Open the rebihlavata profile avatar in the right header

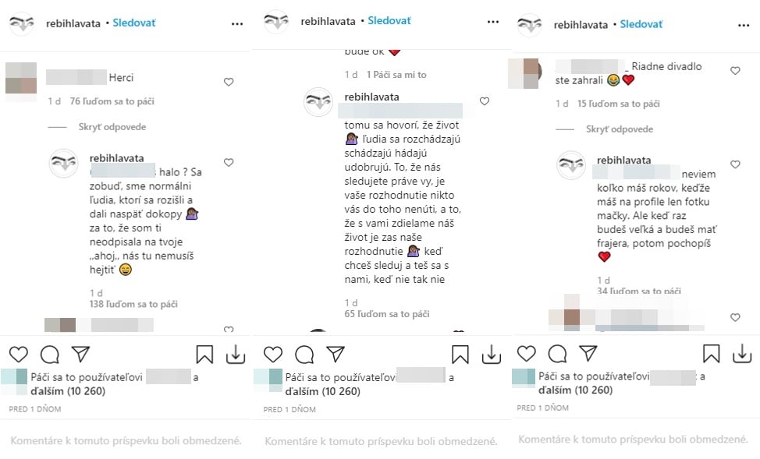529,24
